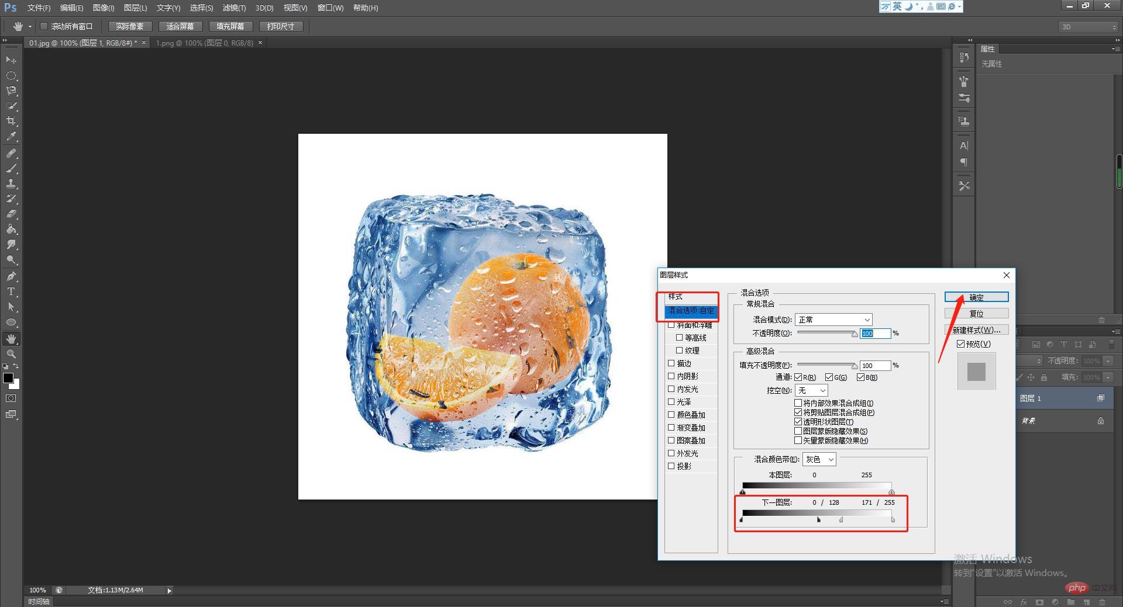Expand the status bar info arrow
This screenshot has width=1123, height=607.
tap(169, 591)
